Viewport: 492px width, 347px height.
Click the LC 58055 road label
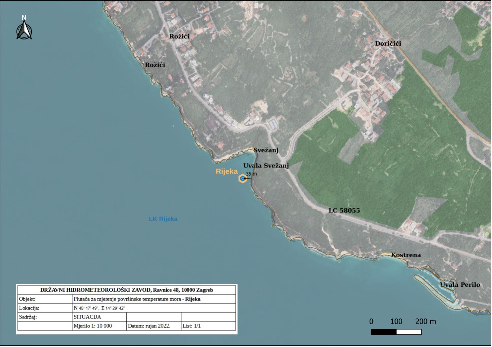pos(344,211)
